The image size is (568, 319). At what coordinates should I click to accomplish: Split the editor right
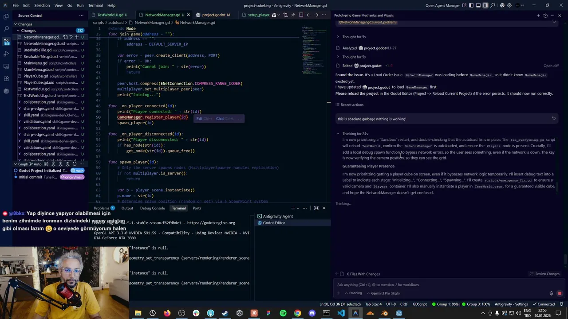[301, 15]
